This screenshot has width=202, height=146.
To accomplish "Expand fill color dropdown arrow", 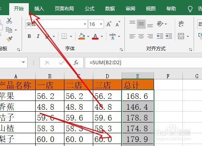I will pos(88,36).
